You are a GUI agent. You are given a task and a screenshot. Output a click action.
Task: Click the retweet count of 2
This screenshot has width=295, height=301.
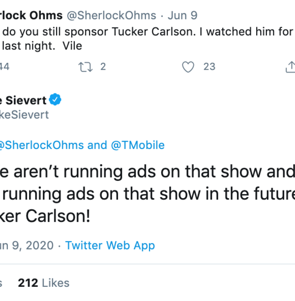click(x=103, y=67)
